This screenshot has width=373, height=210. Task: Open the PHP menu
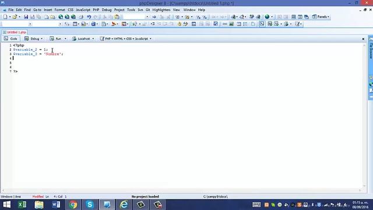point(96,10)
